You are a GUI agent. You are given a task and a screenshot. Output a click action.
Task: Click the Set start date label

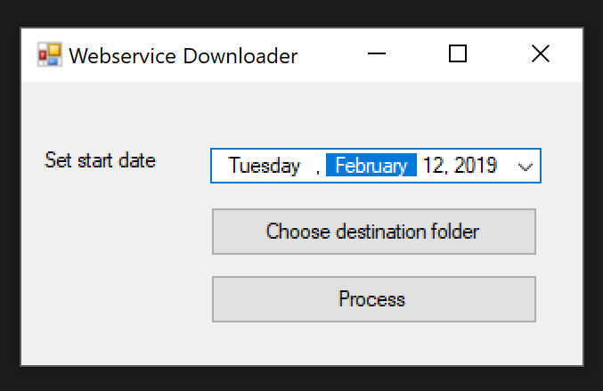(x=100, y=161)
